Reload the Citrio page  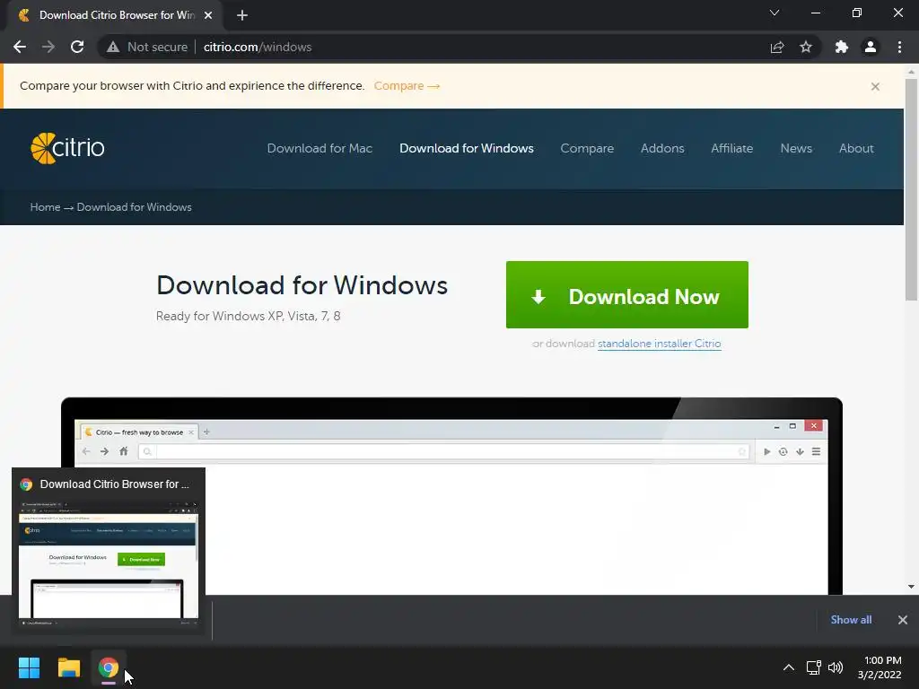[77, 47]
